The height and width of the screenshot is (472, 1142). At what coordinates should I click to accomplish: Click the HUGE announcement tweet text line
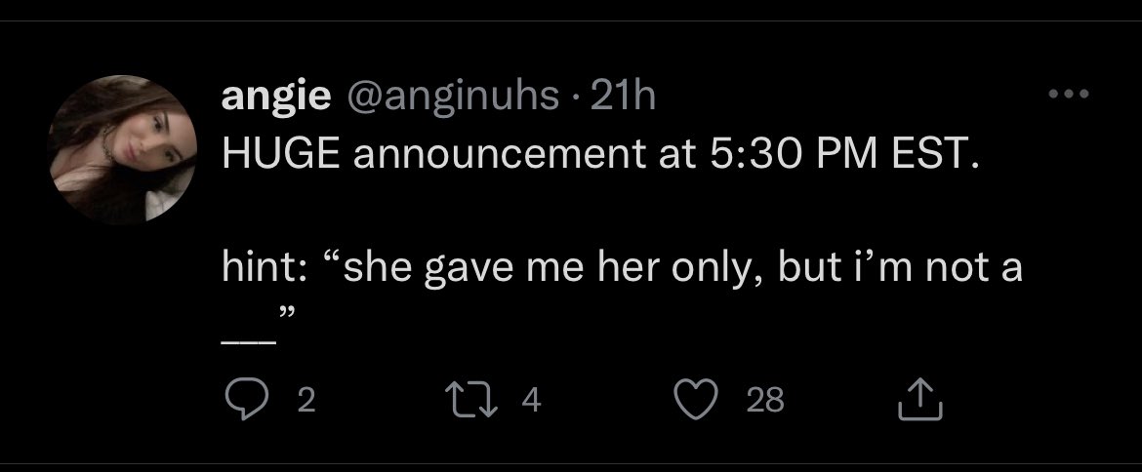tap(598, 154)
